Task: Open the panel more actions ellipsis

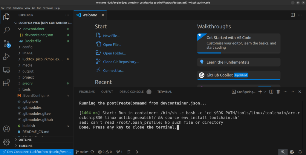Action: click(x=285, y=92)
